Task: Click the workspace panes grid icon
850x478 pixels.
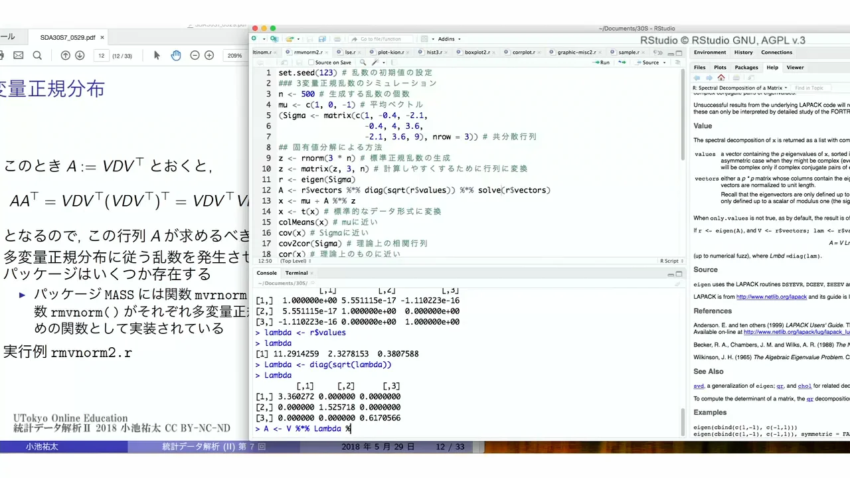Action: pyautogui.click(x=424, y=39)
